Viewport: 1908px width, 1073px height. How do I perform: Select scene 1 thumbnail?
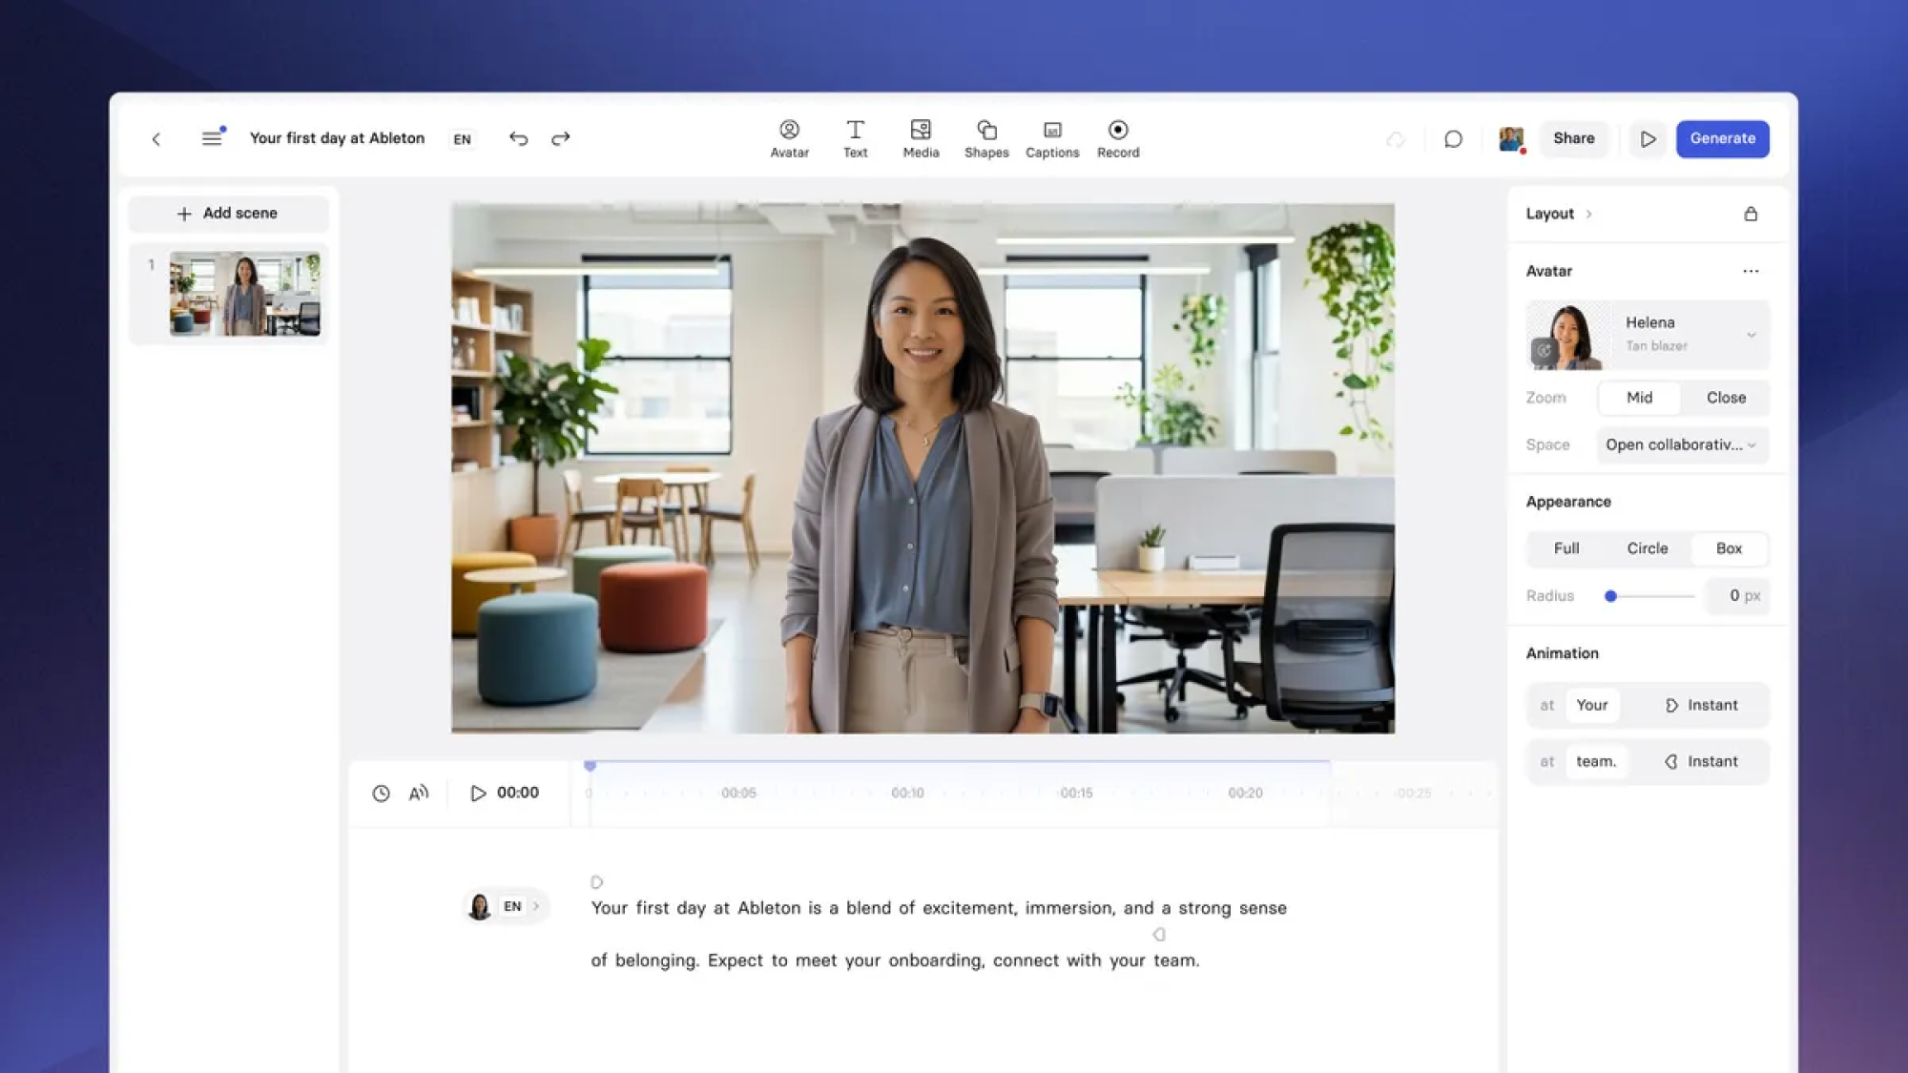[x=244, y=294]
